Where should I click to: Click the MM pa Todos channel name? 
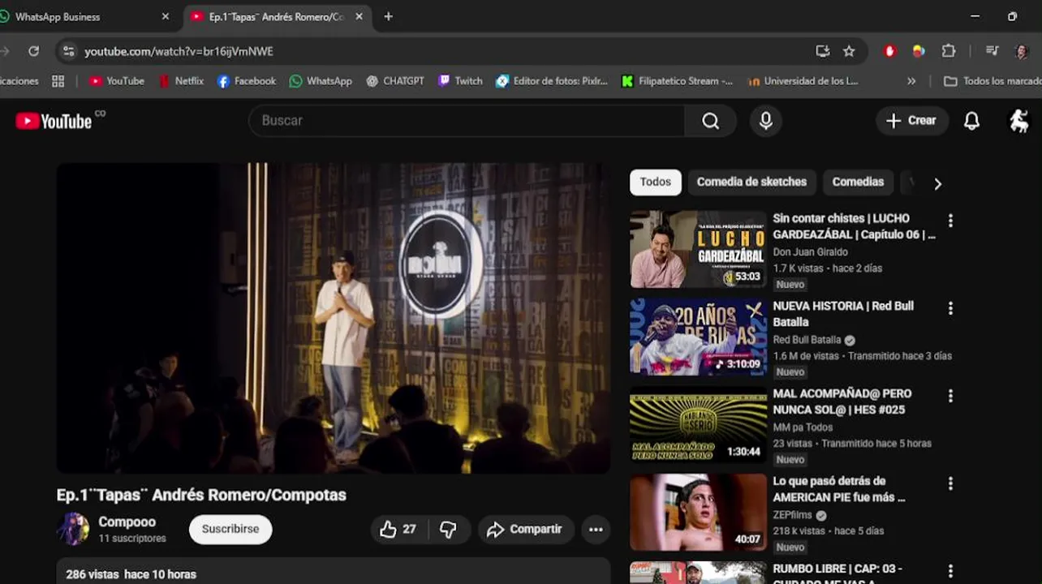click(803, 427)
